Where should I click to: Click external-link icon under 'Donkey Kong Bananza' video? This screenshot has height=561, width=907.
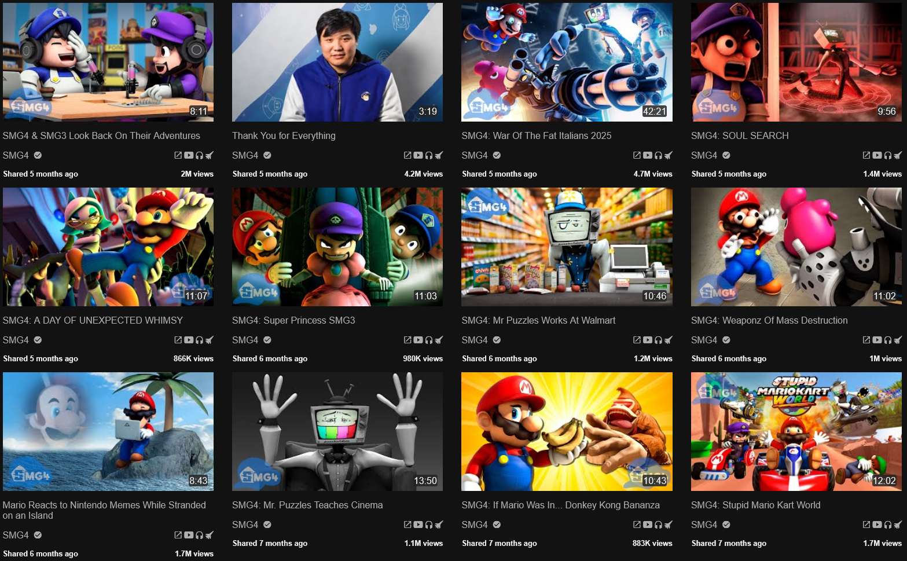(637, 525)
